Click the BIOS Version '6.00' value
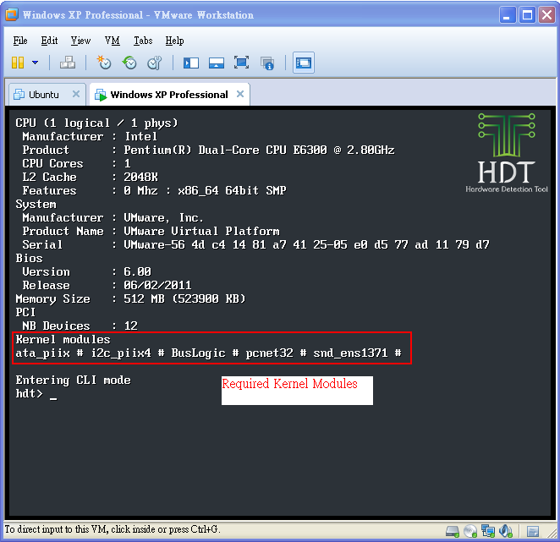 click(x=137, y=272)
